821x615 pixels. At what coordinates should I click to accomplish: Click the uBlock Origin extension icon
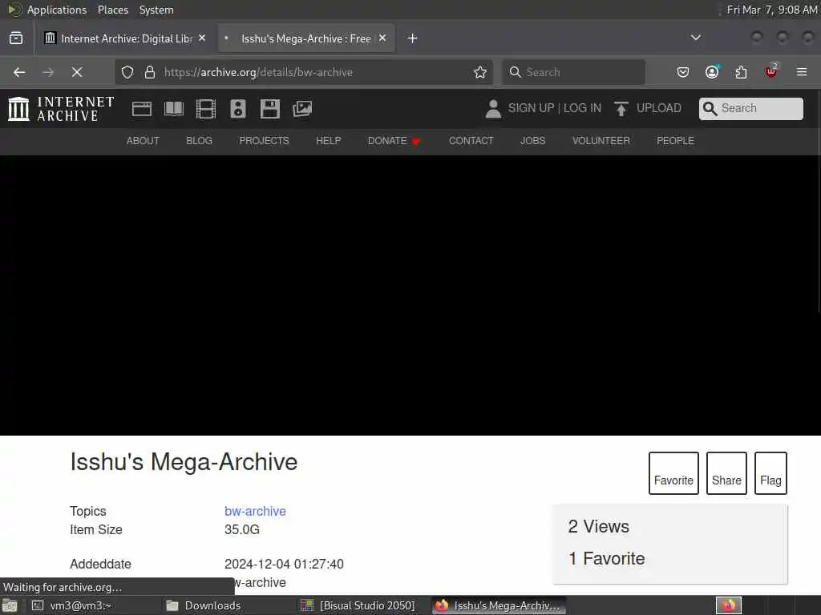[x=771, y=71]
